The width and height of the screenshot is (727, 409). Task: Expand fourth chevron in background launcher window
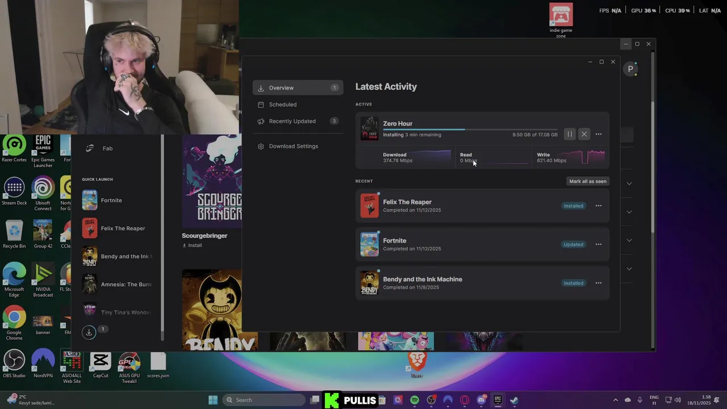click(629, 269)
